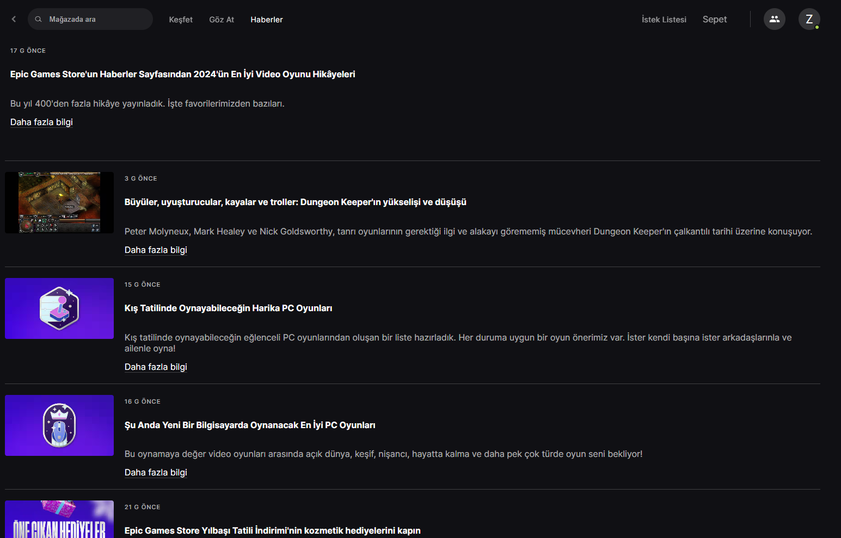Open the Yılbaşı Tatili İndirimi kozmetik headline
The image size is (841, 538).
[x=272, y=530]
